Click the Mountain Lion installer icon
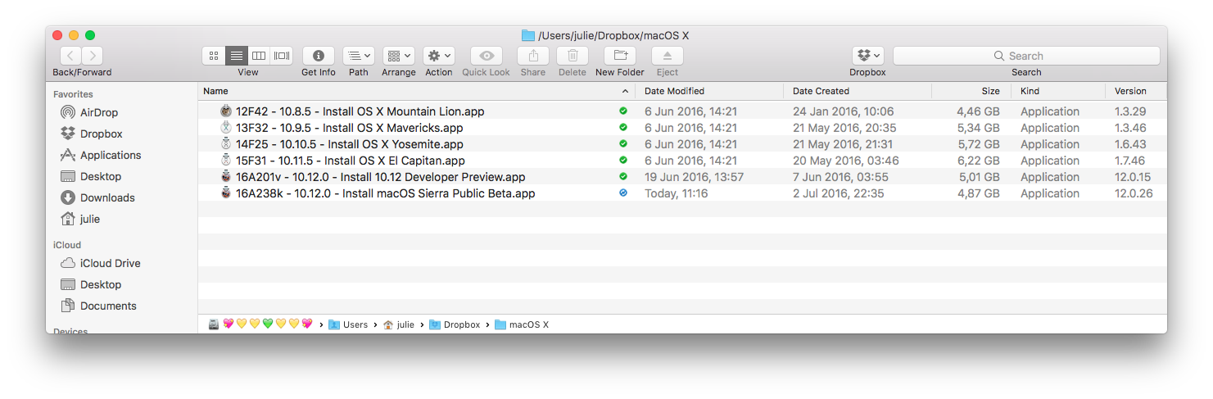Viewport: 1213px width, 399px height. pos(226,111)
